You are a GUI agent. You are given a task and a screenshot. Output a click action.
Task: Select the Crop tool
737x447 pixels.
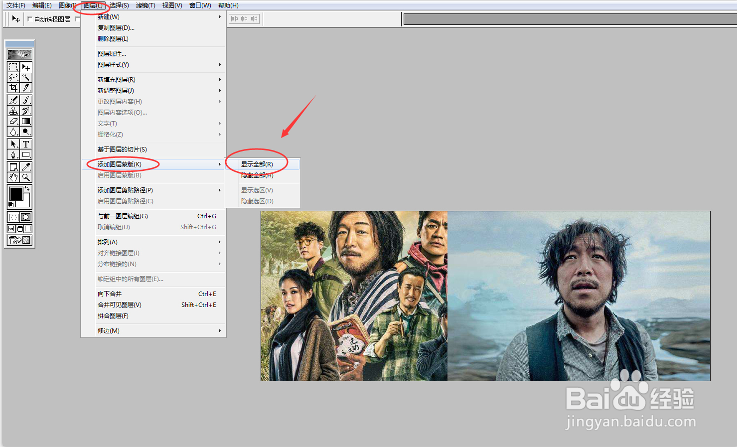coord(13,88)
